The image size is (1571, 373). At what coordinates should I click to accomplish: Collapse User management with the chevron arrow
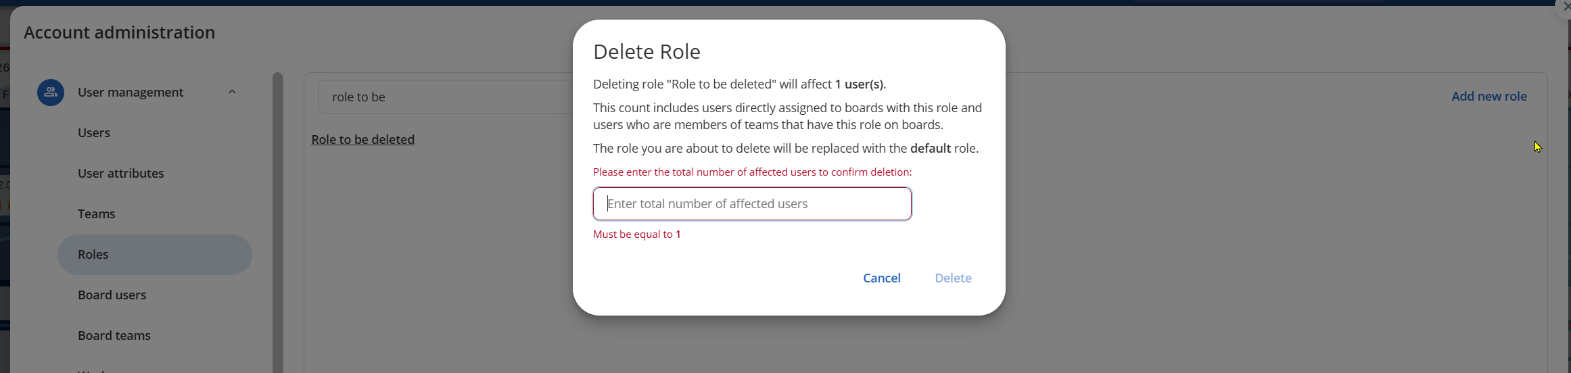(x=232, y=93)
